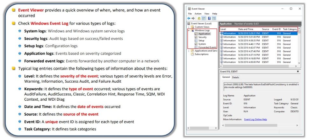Select the System log label
This screenshot has height=139, width=309.
click(202, 44)
